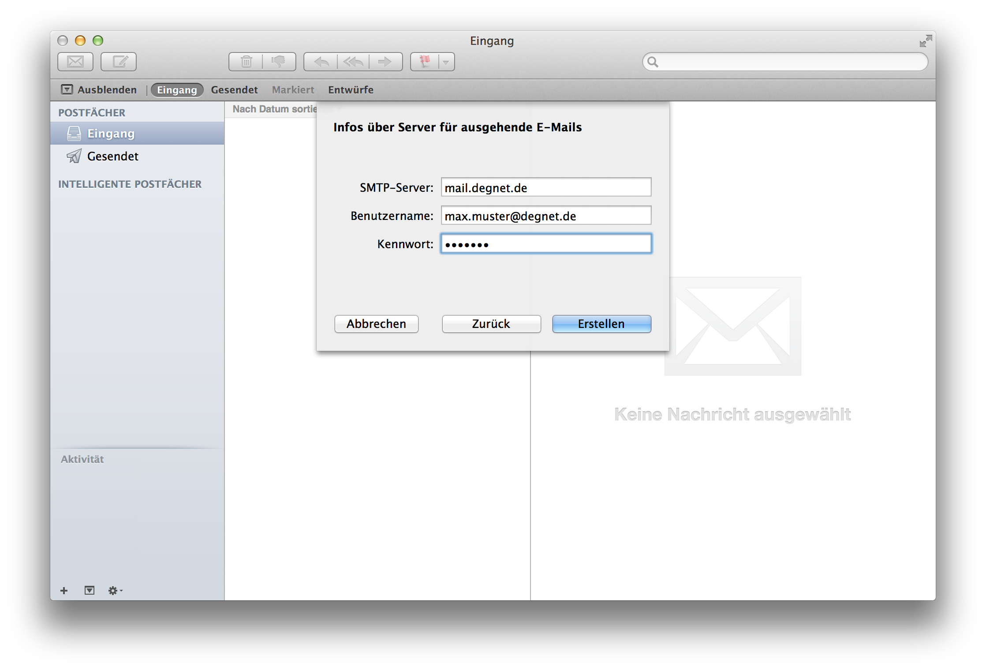
Task: Click the Forward arrow icon
Action: pyautogui.click(x=385, y=62)
